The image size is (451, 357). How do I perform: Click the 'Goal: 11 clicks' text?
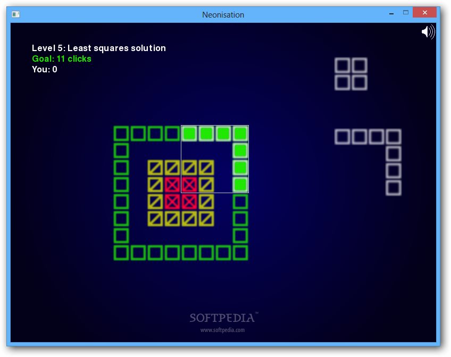62,59
